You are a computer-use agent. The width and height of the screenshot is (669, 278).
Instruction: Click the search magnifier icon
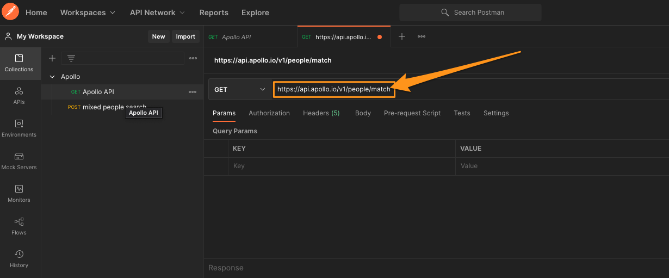(x=445, y=13)
